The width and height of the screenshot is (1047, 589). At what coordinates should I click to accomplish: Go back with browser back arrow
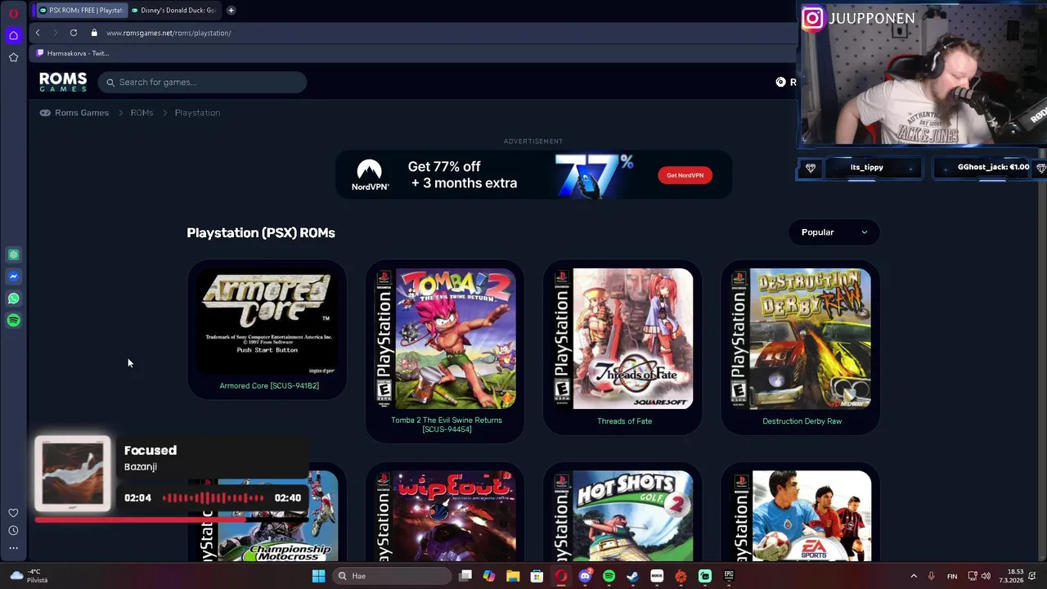tap(38, 33)
